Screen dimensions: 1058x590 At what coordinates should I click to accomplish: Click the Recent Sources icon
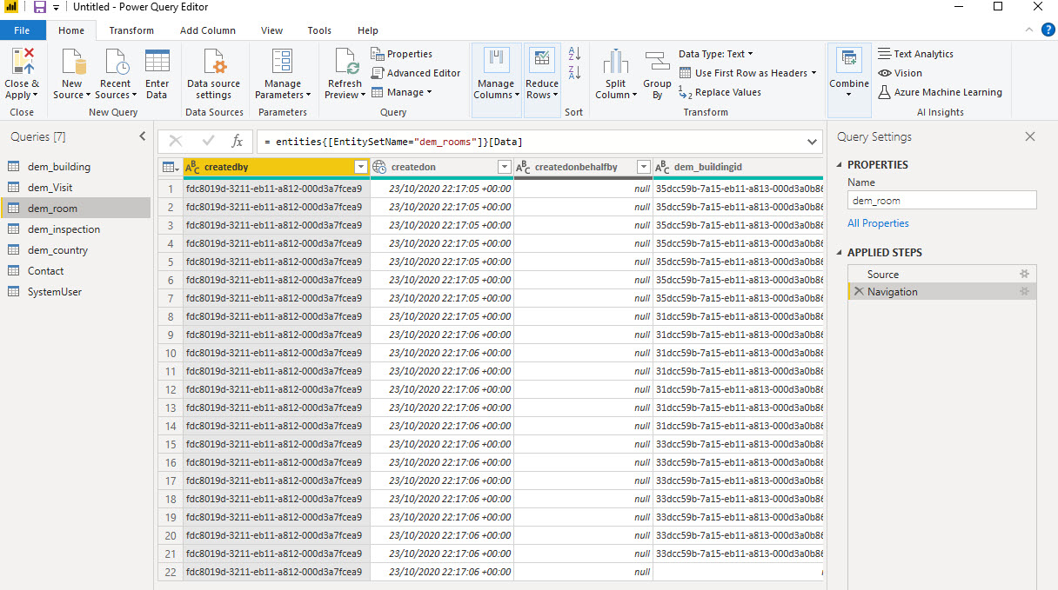116,63
